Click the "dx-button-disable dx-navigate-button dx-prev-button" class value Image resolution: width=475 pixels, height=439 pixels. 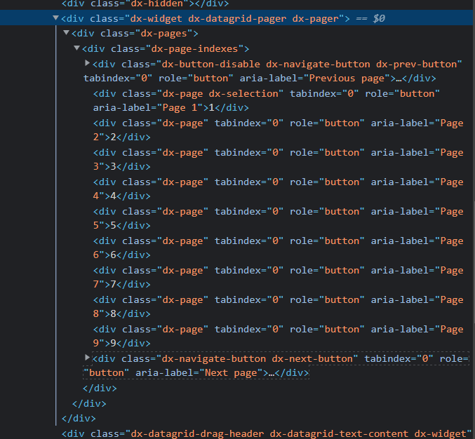click(309, 65)
